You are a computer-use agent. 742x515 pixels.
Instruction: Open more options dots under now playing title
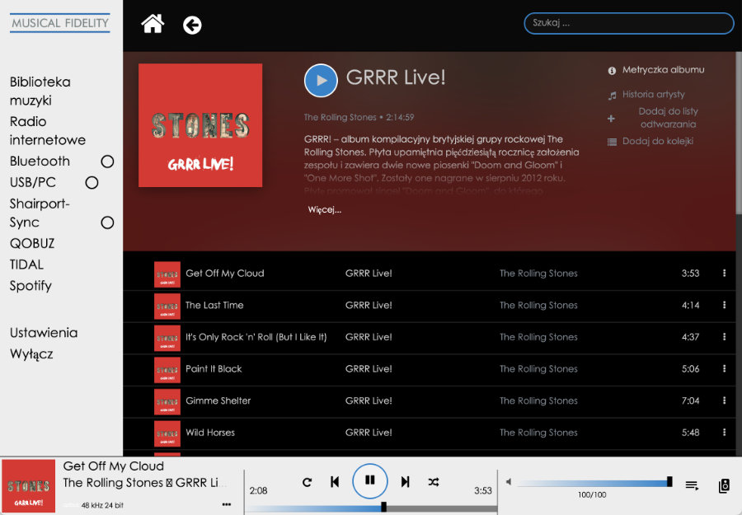click(227, 504)
